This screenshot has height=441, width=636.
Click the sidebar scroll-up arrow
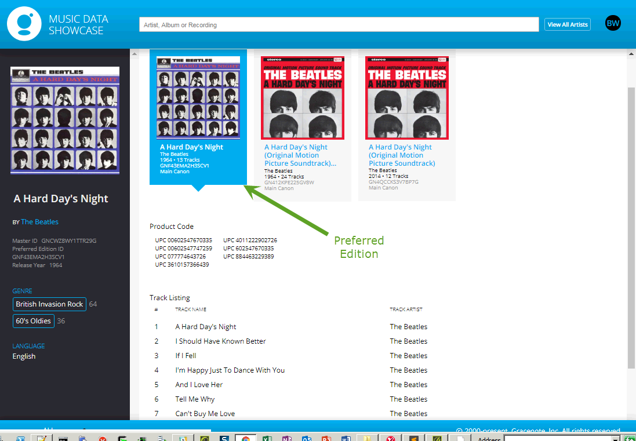[135, 54]
